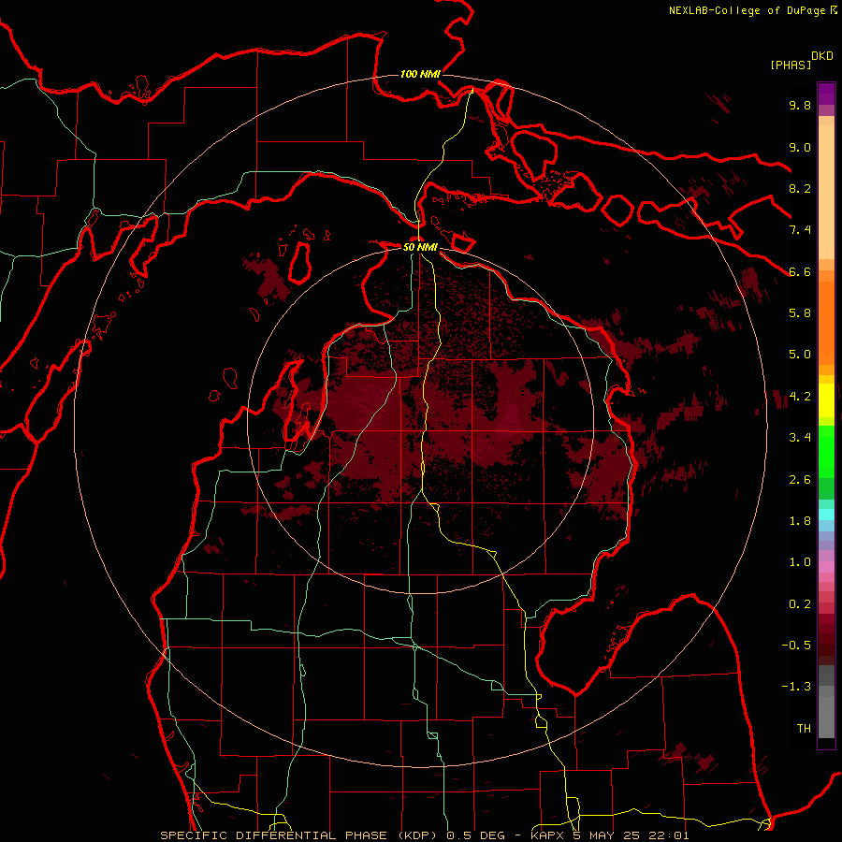Viewport: 842px width, 842px height.
Task: Click the 2.6 value on the color scale
Action: pyautogui.click(x=800, y=480)
